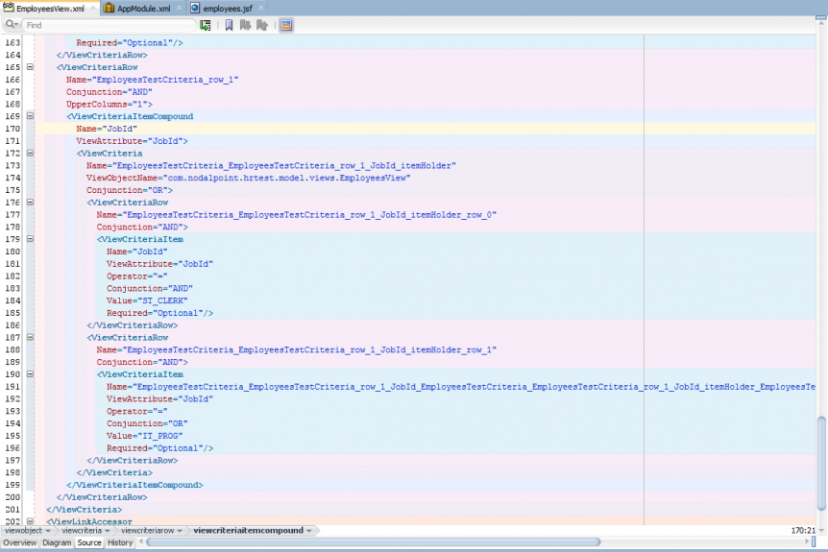Close the AppModule.xml editor tab
The height and width of the screenshot is (552, 828).
point(178,8)
